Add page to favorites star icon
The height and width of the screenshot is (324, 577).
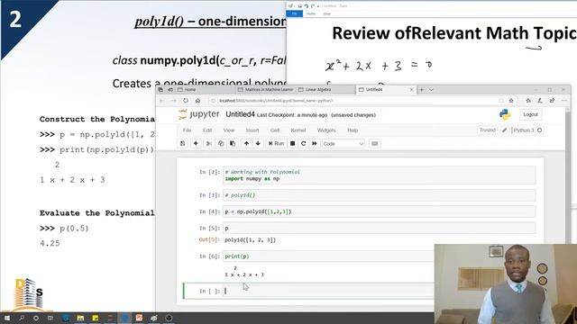[x=511, y=101]
